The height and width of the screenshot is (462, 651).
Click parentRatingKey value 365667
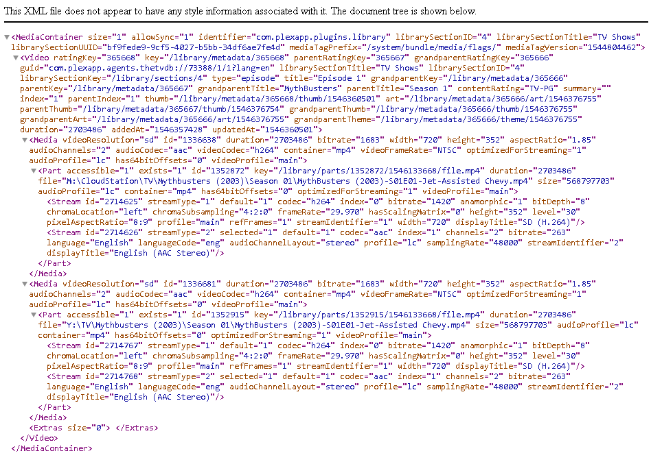(x=390, y=58)
